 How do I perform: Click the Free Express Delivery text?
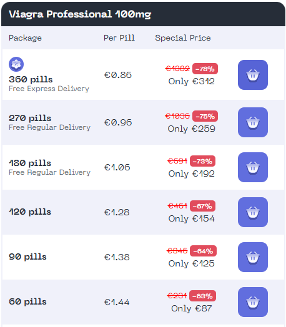(49, 89)
